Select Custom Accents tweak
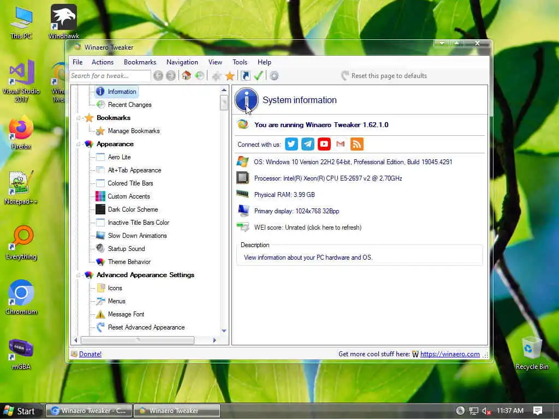The height and width of the screenshot is (419, 559). pyautogui.click(x=129, y=196)
